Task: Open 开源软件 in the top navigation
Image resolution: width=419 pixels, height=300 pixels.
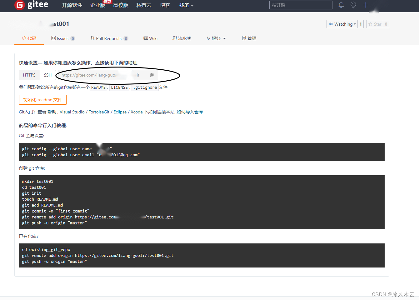Action: tap(72, 5)
